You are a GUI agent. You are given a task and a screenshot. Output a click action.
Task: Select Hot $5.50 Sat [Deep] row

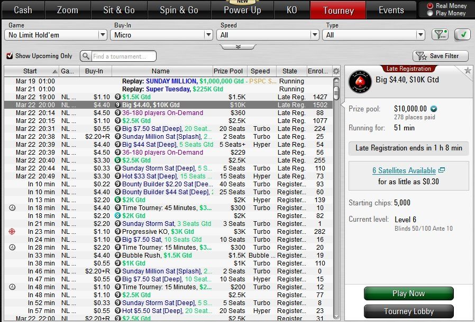coord(168,310)
